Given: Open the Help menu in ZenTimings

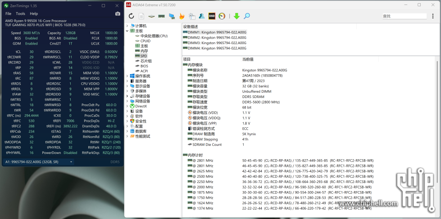Looking at the screenshot, I should [x=34, y=13].
